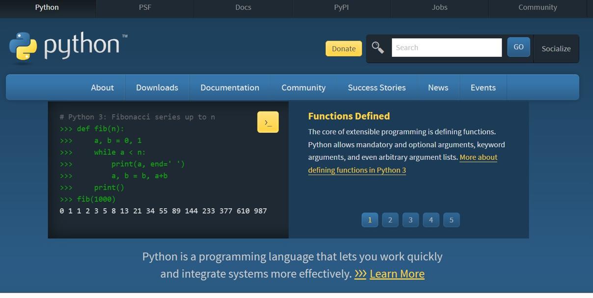Click the Learn More link
Image resolution: width=593 pixels, height=298 pixels.
click(x=397, y=273)
